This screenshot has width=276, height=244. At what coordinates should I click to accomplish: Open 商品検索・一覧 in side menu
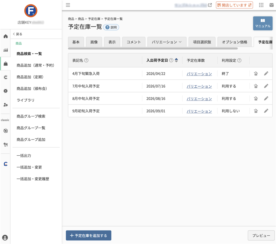click(29, 54)
